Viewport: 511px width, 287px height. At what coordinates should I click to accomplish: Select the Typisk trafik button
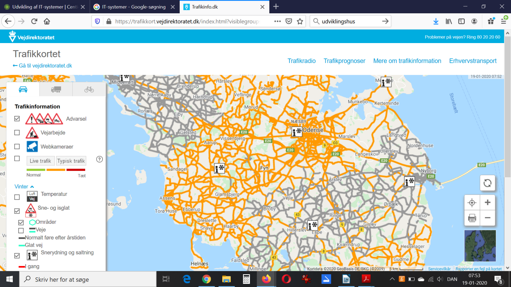(71, 161)
